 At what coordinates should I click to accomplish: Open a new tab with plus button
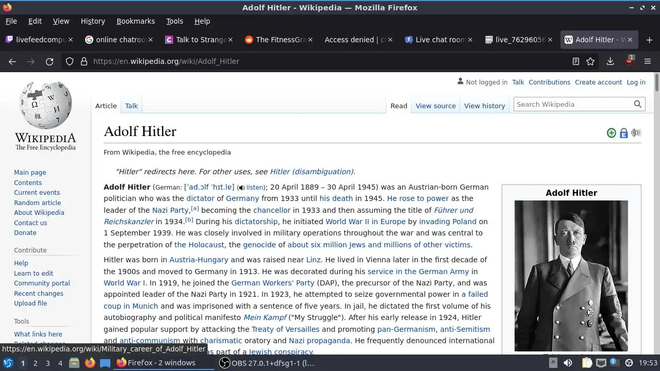pyautogui.click(x=649, y=40)
